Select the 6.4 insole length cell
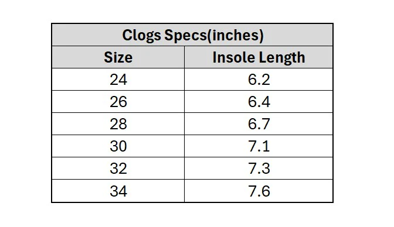Image resolution: width=394 pixels, height=227 pixels. click(x=259, y=102)
